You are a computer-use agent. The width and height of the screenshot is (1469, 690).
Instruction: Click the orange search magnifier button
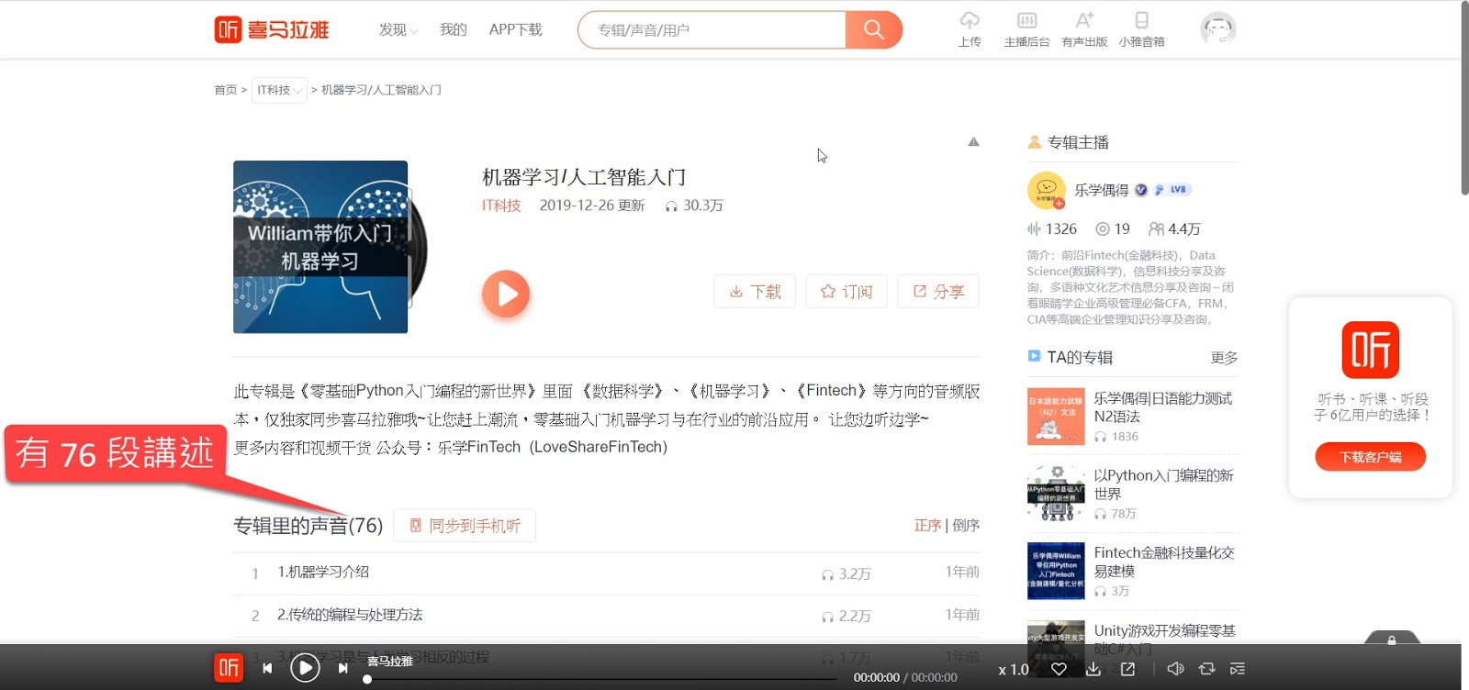873,29
